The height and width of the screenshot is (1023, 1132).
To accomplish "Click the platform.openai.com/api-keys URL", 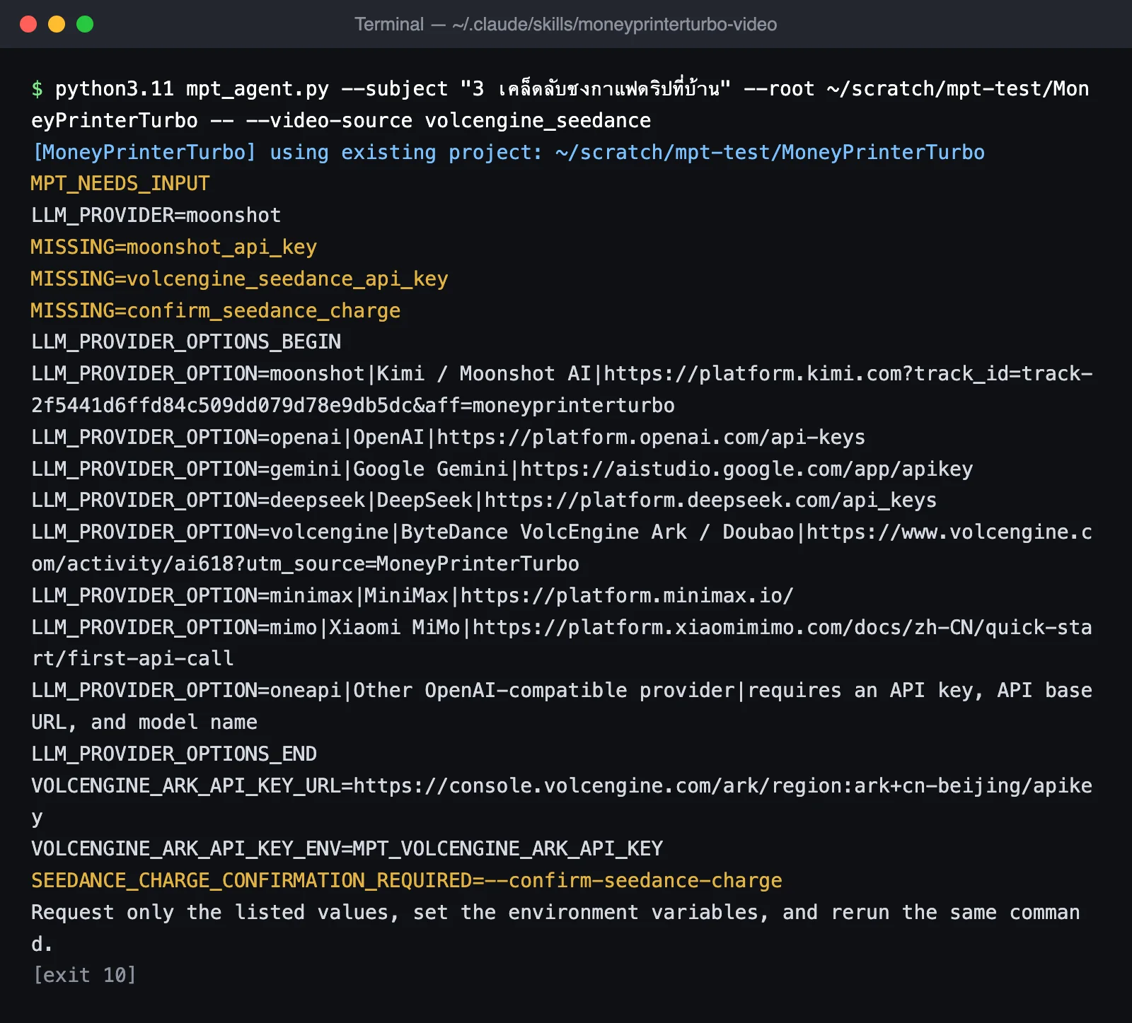I will (651, 437).
